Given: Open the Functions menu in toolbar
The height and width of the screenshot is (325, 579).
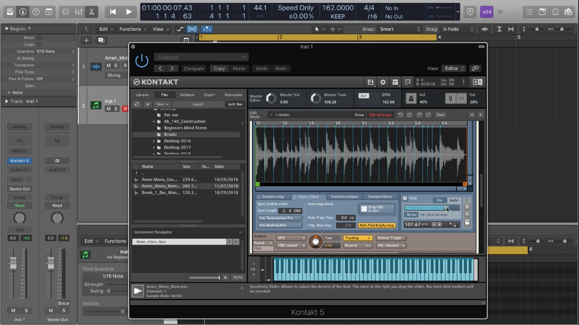Looking at the screenshot, I should pyautogui.click(x=133, y=29).
